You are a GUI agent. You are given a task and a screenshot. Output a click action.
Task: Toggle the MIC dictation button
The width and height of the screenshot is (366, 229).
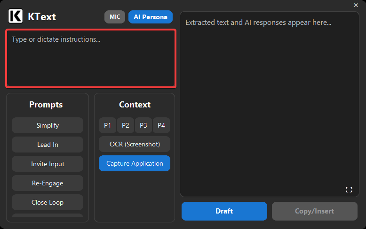click(x=115, y=17)
